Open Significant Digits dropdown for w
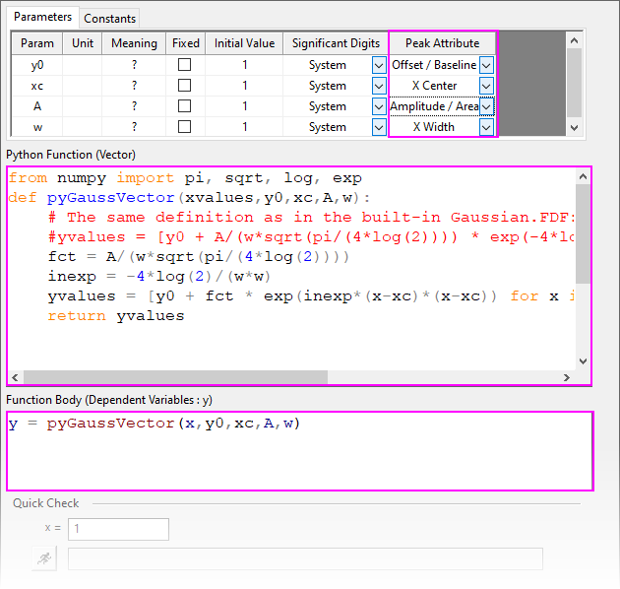 coord(379,127)
